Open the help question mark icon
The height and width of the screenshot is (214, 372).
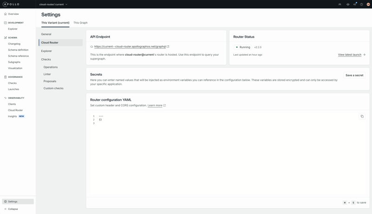pos(361,4)
